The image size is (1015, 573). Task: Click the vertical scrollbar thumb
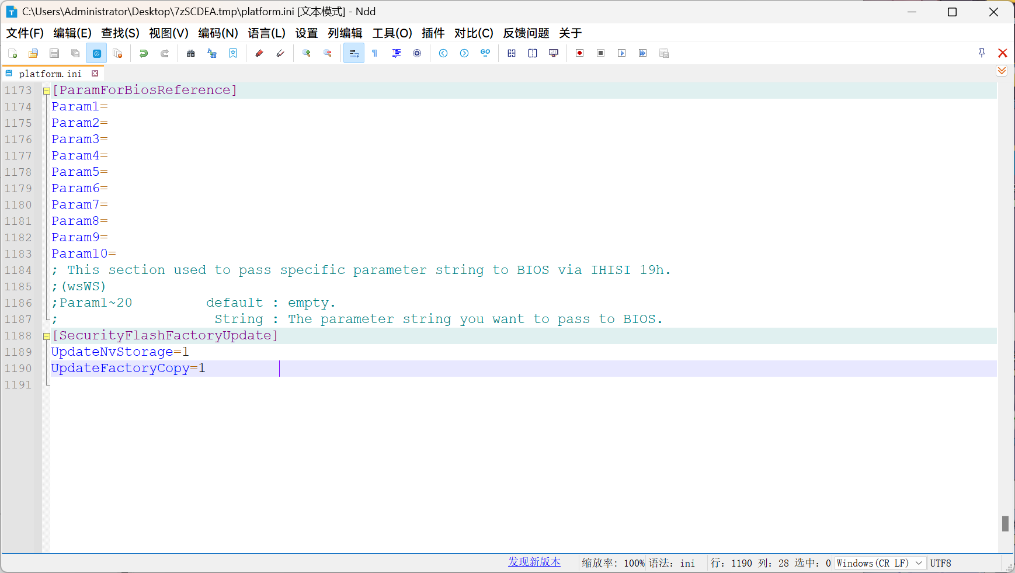[x=1005, y=523]
